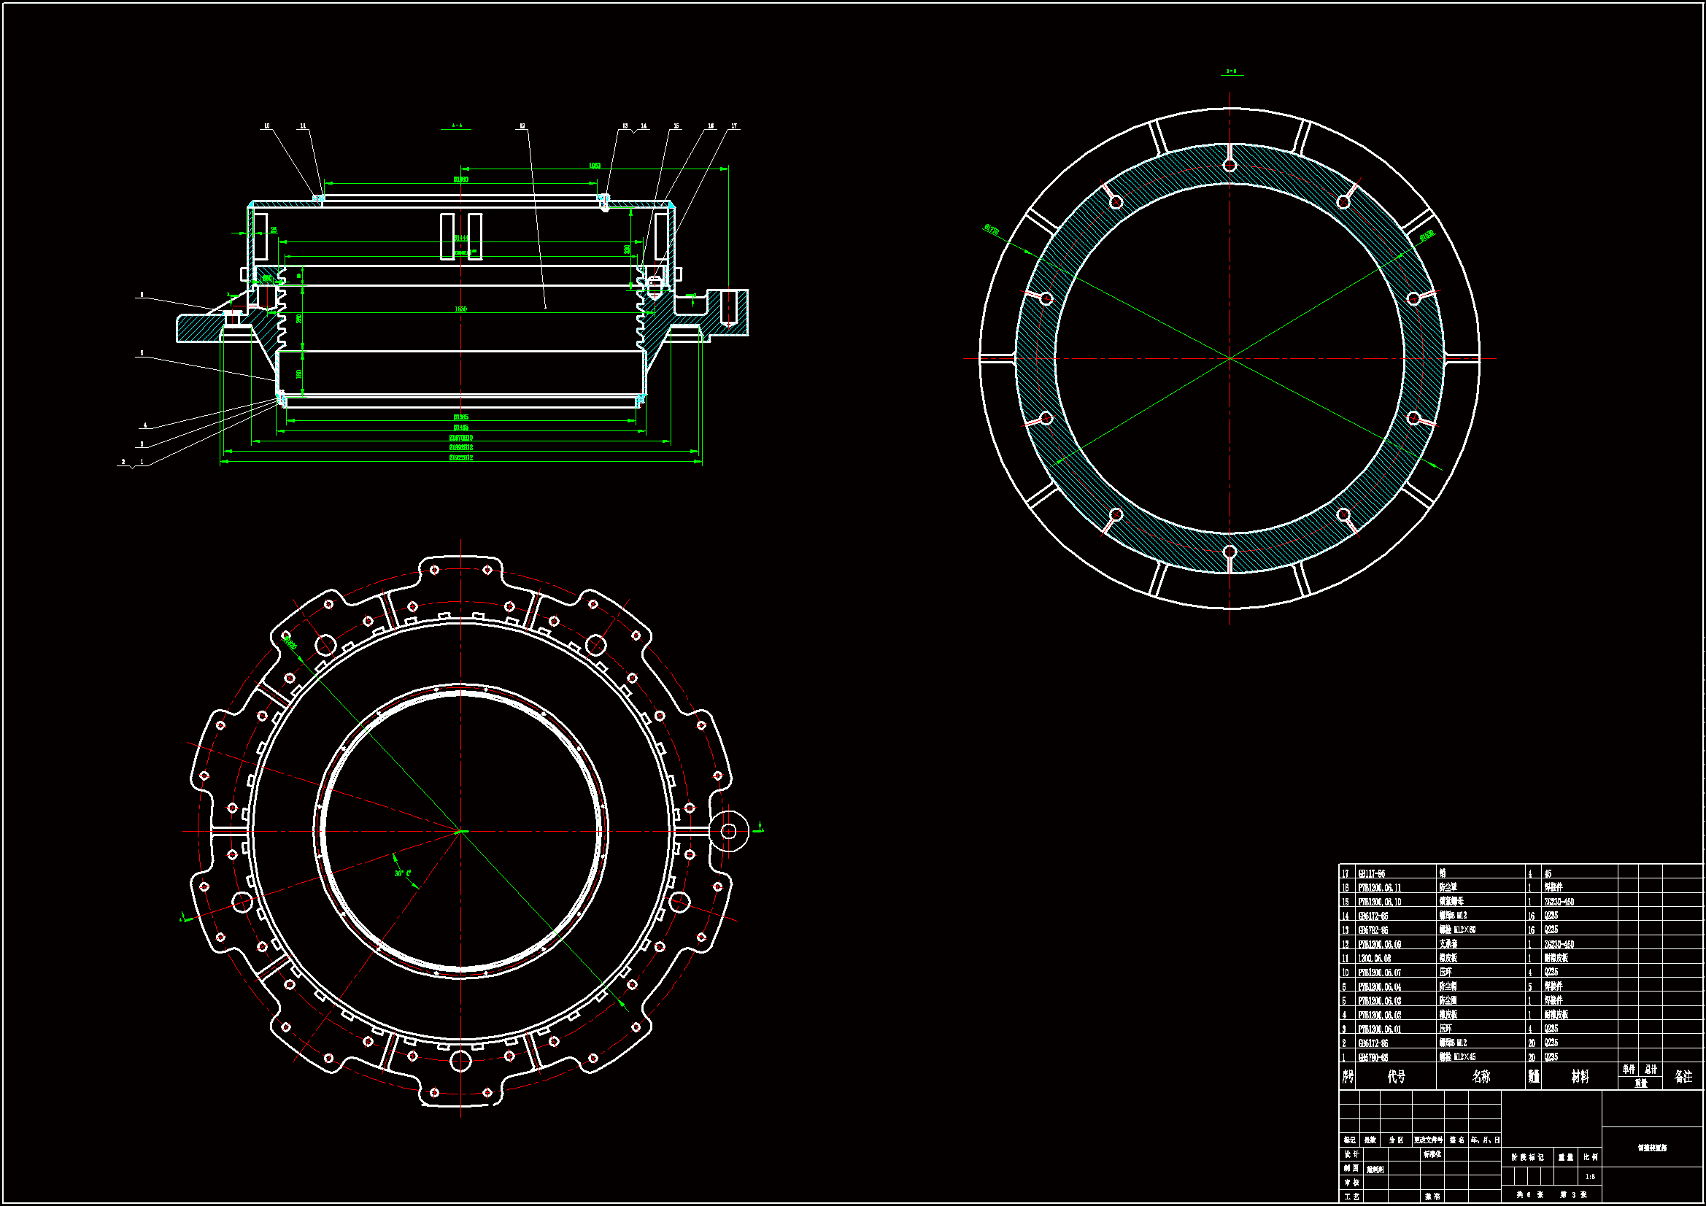Image resolution: width=1706 pixels, height=1206 pixels.
Task: Click the GB117-86 cell in row 17
Action: [x=1372, y=874]
